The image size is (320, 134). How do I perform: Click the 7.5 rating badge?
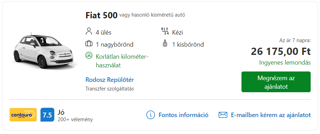(47, 115)
